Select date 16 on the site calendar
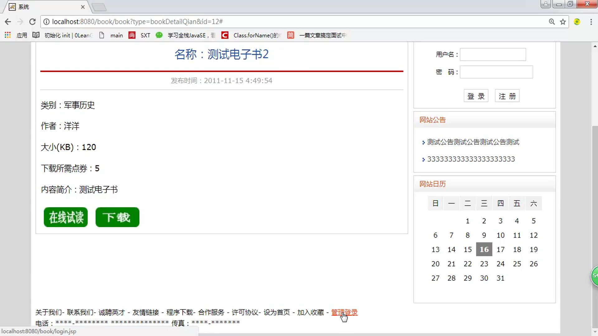The height and width of the screenshot is (336, 598). tap(484, 249)
